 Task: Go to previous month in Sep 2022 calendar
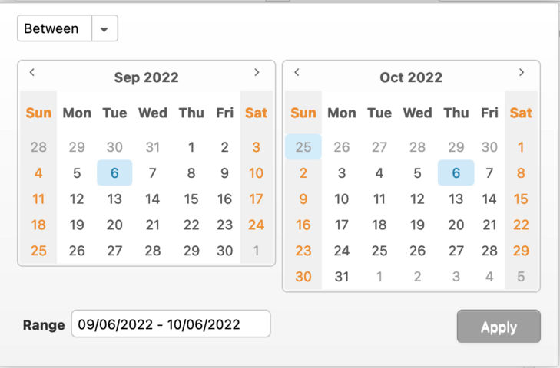pyautogui.click(x=32, y=73)
